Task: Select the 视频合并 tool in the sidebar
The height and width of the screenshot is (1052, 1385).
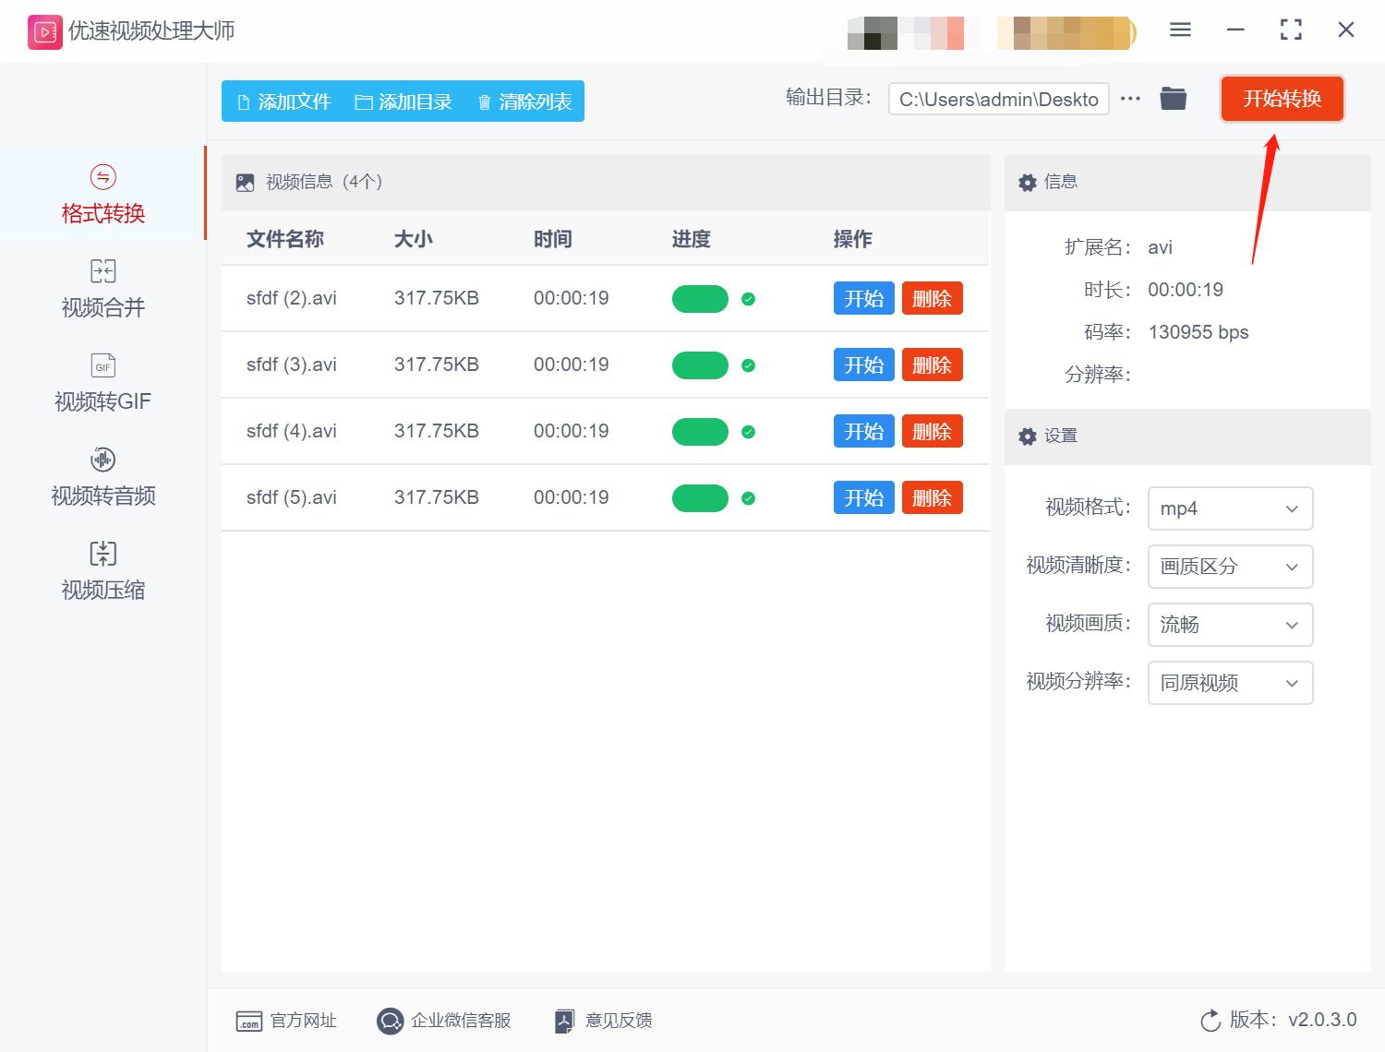Action: point(102,288)
